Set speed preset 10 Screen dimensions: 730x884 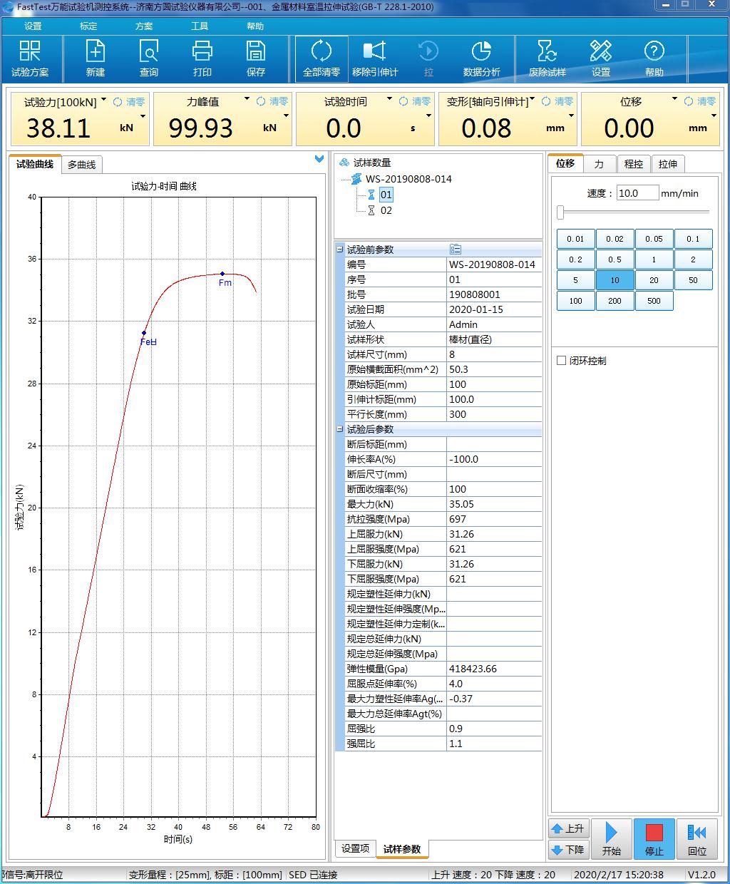pyautogui.click(x=615, y=280)
